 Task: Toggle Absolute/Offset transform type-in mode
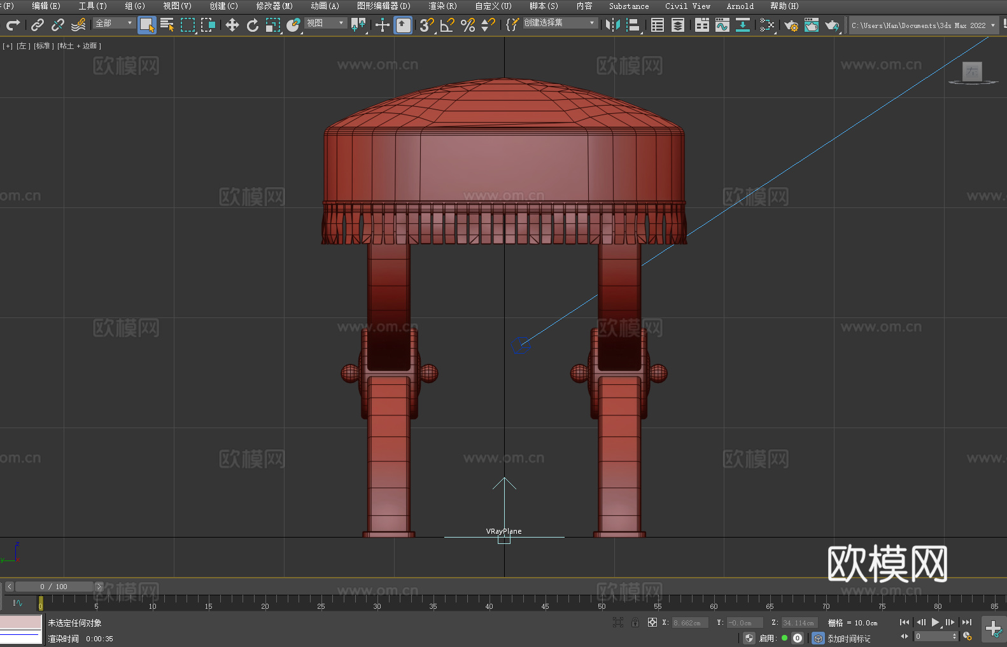pyautogui.click(x=652, y=622)
